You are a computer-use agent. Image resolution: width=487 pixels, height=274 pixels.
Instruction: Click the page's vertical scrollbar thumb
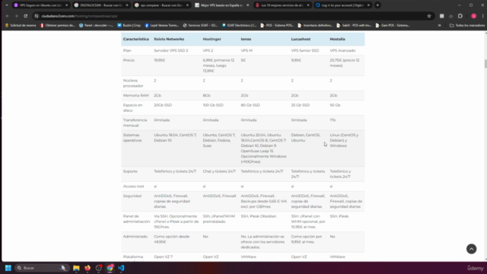pos(485,64)
